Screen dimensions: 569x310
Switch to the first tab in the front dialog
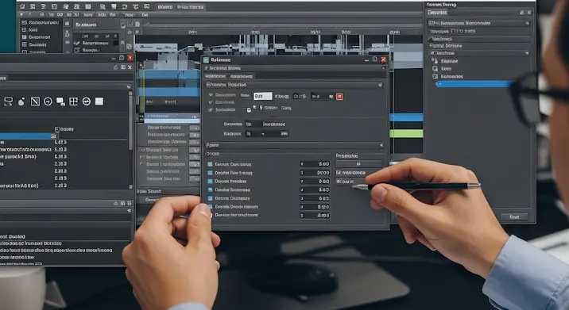[x=215, y=76]
